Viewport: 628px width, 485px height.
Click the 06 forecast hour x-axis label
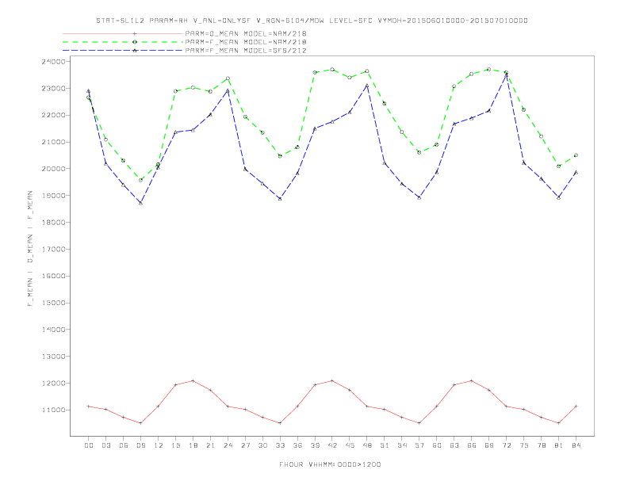(x=124, y=445)
